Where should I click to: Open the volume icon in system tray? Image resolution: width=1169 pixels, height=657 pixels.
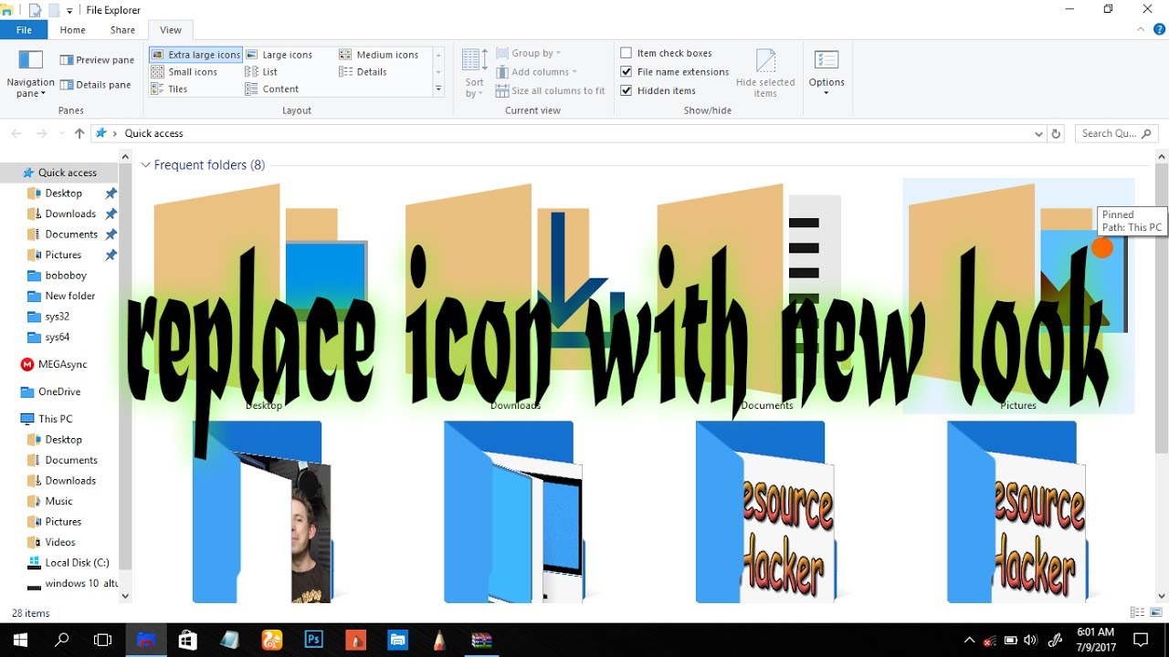[1031, 640]
